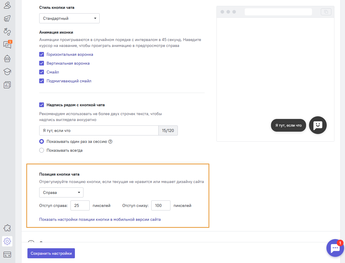The height and width of the screenshot is (263, 345).
Task: Open chat conversations icon with badge
Action: [7, 45]
